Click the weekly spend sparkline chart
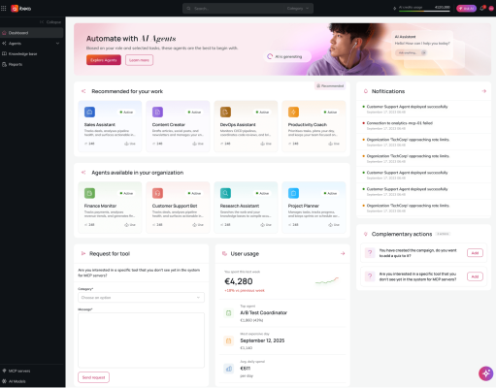 (x=327, y=280)
